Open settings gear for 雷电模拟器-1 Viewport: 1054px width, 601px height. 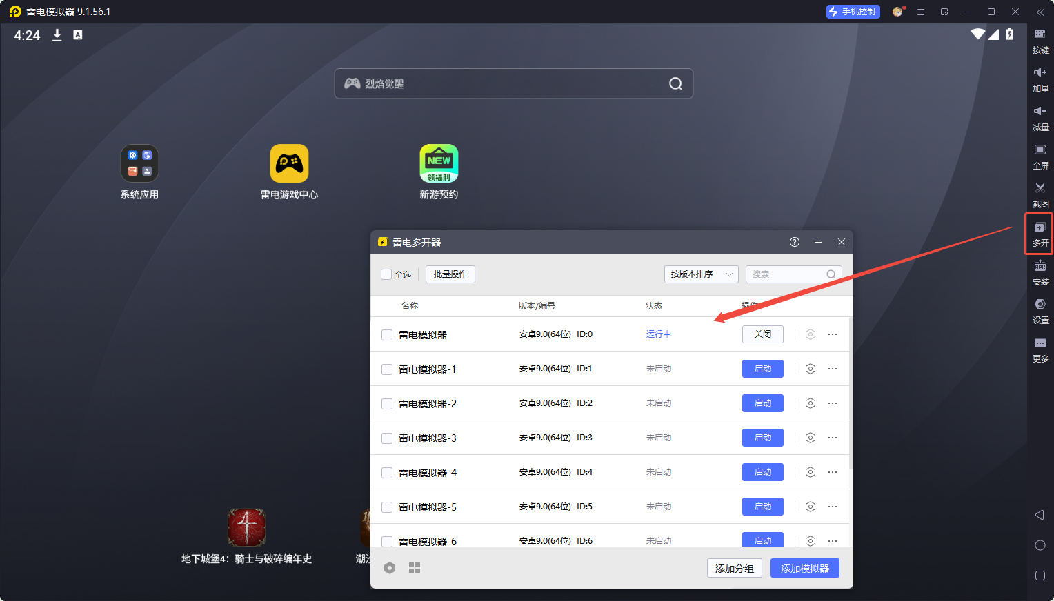coord(811,369)
